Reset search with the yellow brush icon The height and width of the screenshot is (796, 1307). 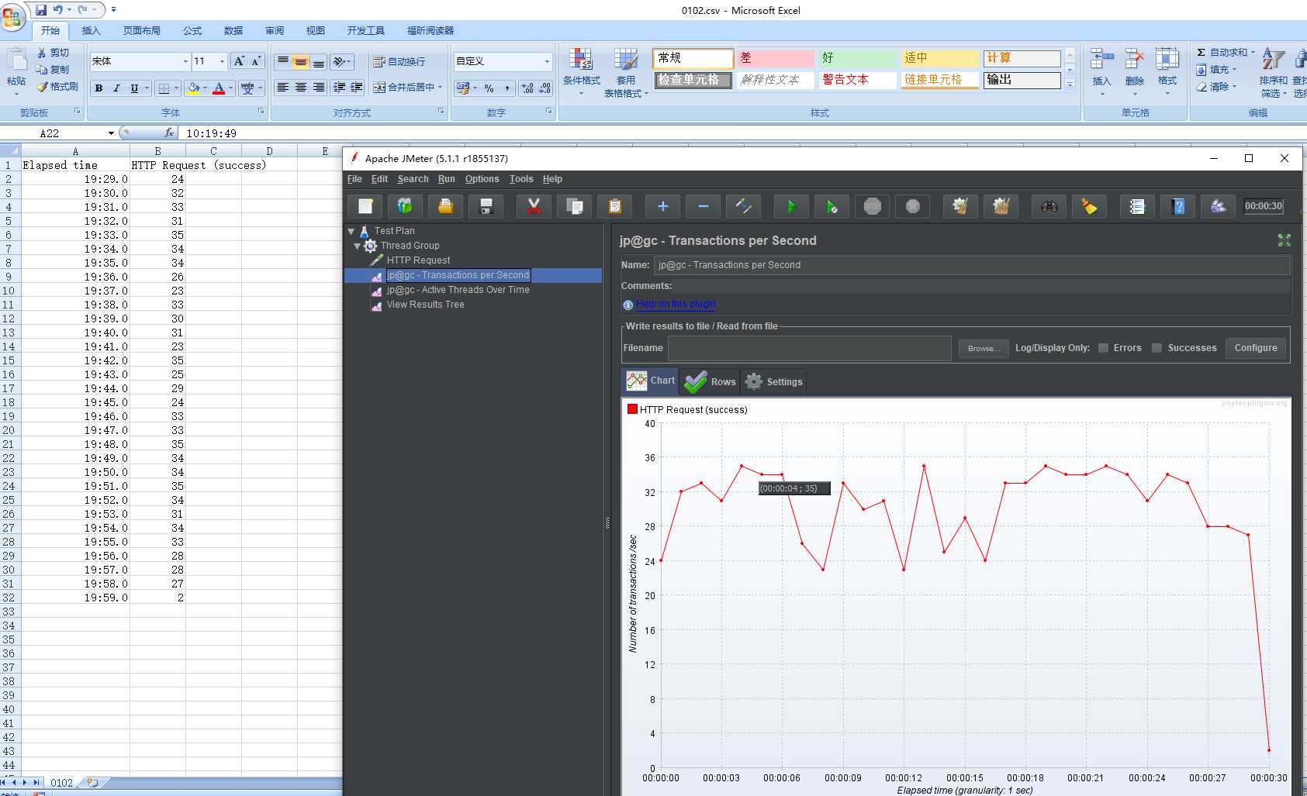(1089, 206)
